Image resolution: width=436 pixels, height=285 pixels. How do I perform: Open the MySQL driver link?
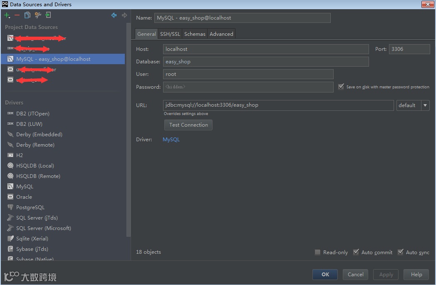click(x=171, y=139)
